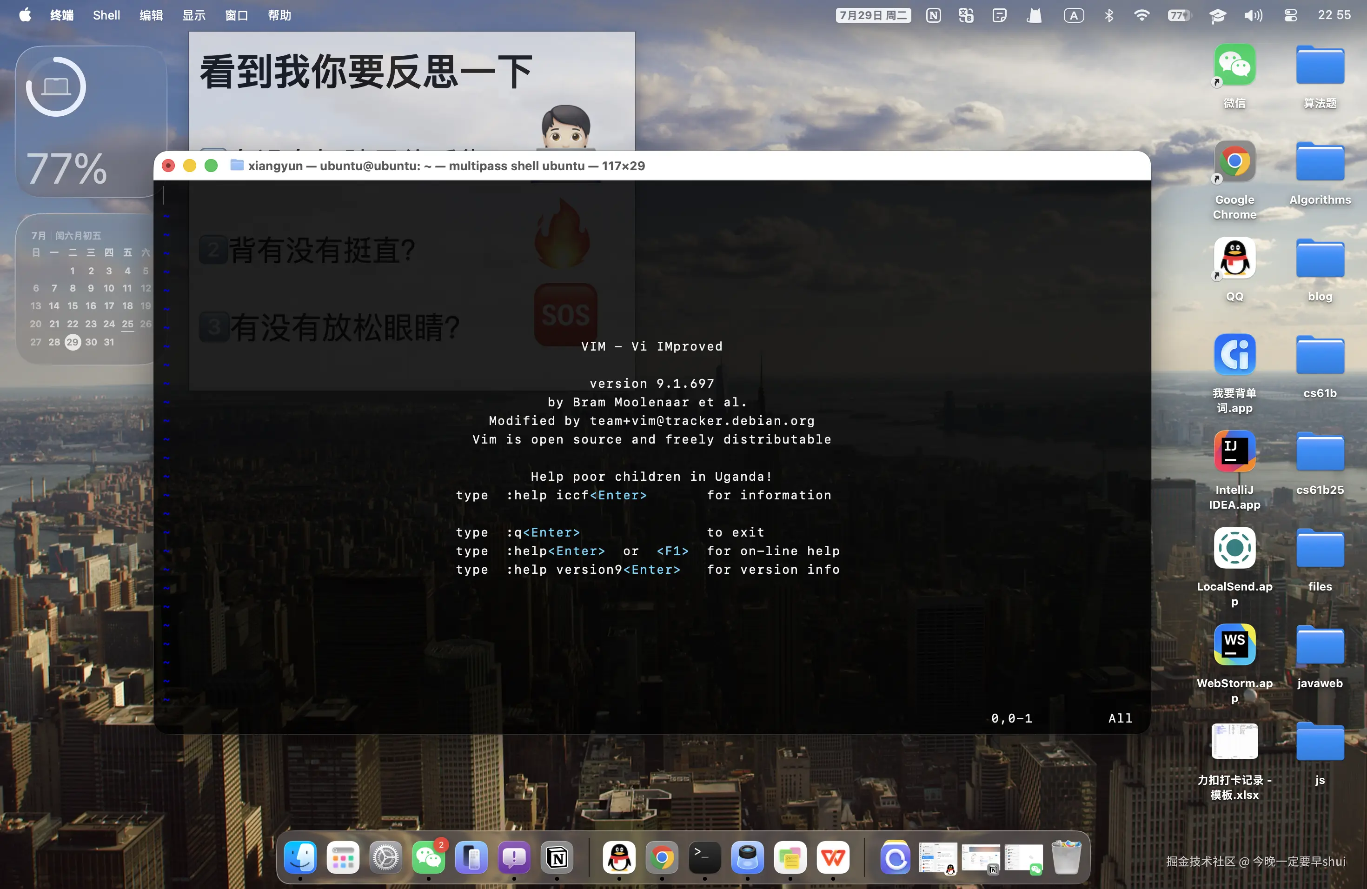This screenshot has height=889, width=1367.
Task: Open the IntelliJ IDEA desktop icon
Action: pos(1234,451)
